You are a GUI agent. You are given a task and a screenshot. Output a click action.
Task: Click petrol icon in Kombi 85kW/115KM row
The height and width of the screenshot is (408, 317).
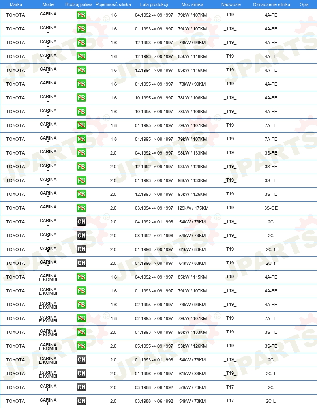point(81,277)
